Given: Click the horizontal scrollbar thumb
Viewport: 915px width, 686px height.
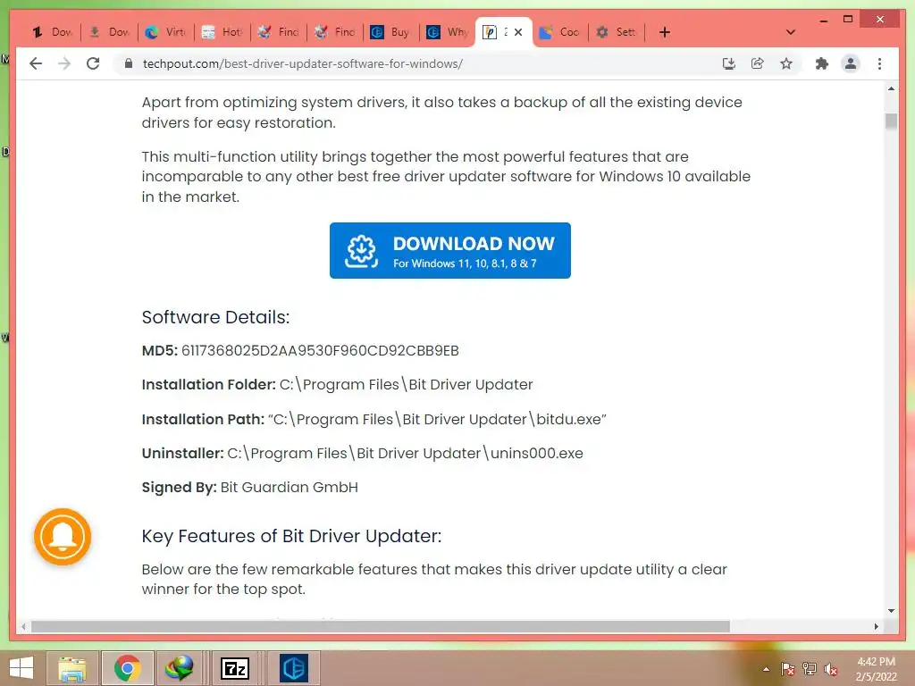Looking at the screenshot, I should [381, 626].
